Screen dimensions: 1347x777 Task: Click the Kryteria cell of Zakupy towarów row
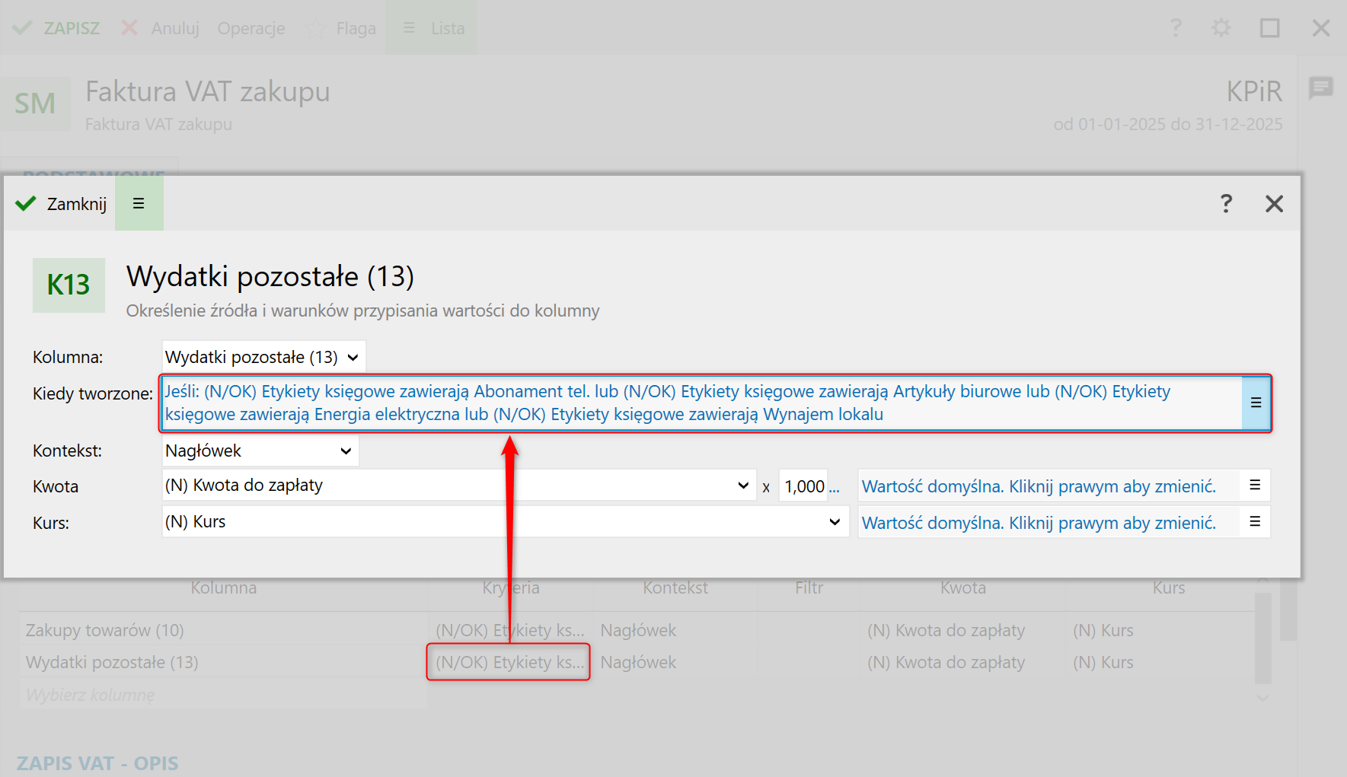coord(509,630)
